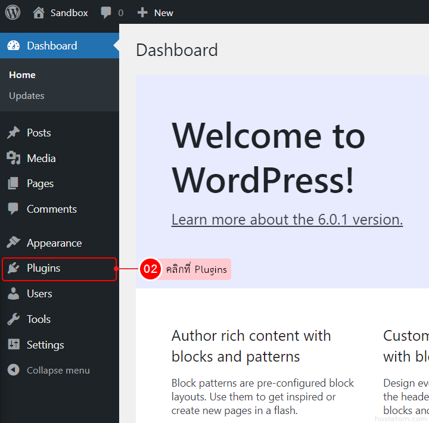
Task: Open the Sandbox site home icon
Action: (39, 13)
